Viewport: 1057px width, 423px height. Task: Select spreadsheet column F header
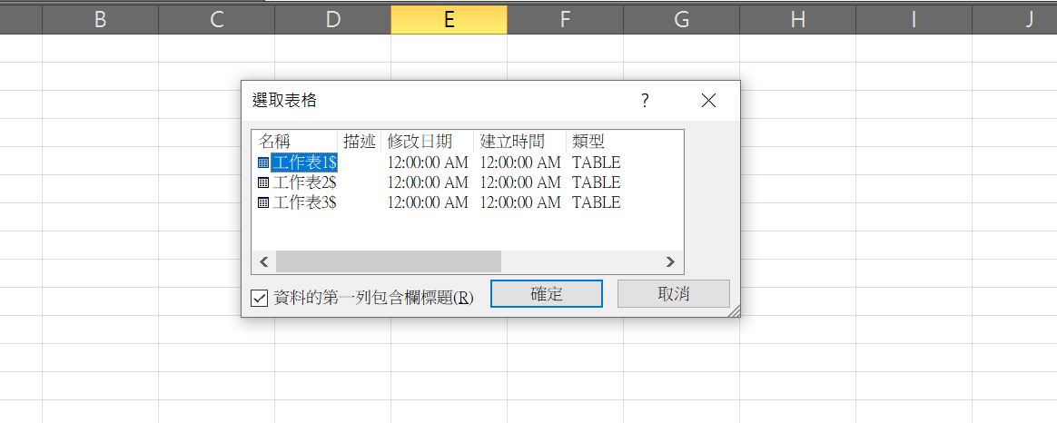click(x=565, y=20)
